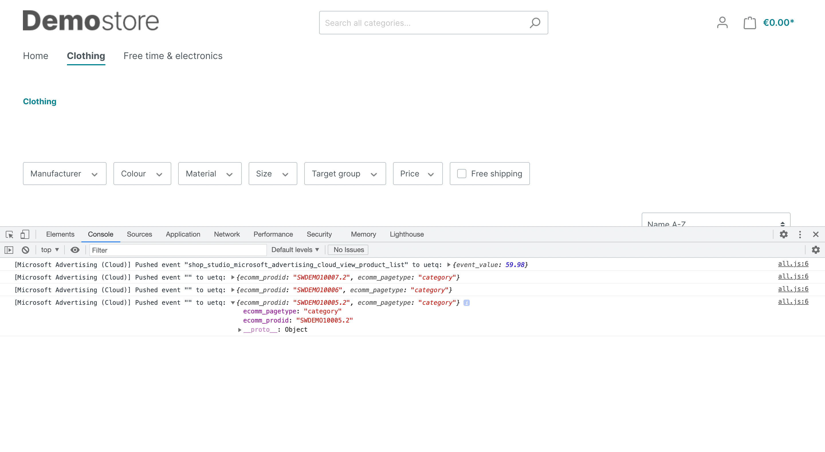Expand the event_value 59.98 object

pos(449,265)
